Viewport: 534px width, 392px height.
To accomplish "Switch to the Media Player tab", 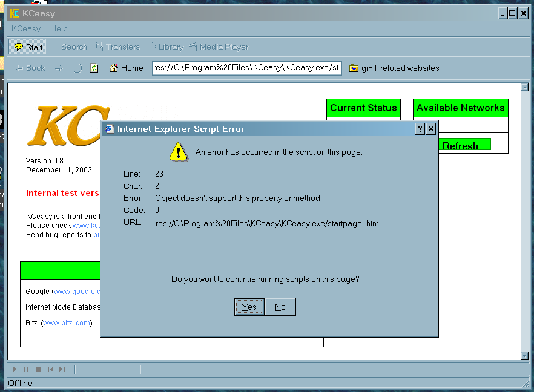I will [x=219, y=47].
